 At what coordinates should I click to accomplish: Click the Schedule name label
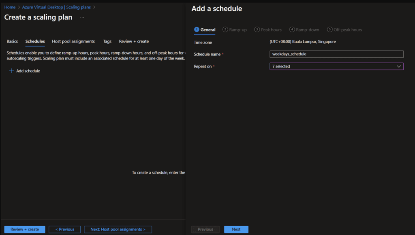[207, 54]
